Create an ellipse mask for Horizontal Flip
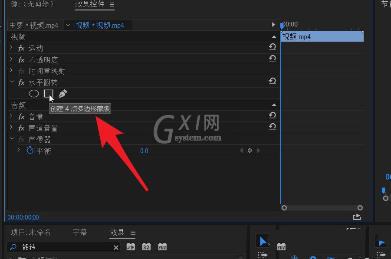The width and height of the screenshot is (391, 259). click(34, 94)
